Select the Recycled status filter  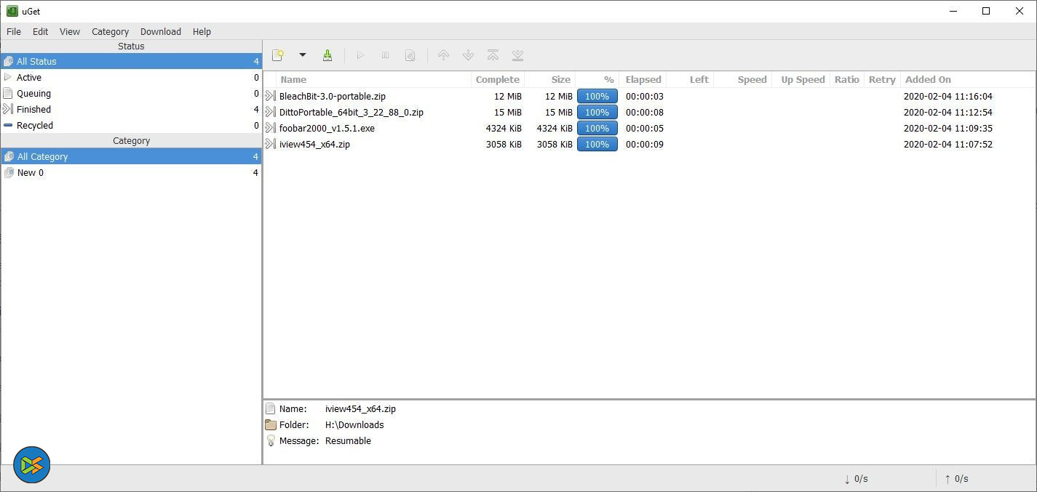pos(131,125)
